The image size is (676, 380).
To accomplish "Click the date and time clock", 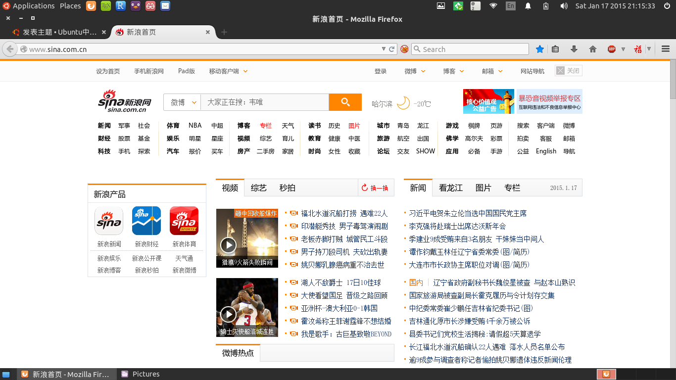I will click(x=615, y=6).
